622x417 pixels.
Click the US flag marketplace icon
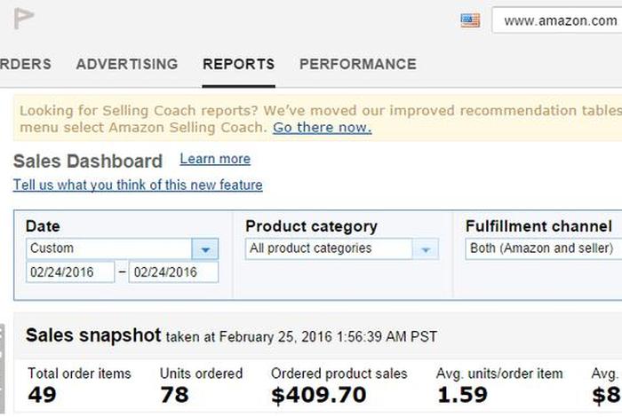(470, 20)
